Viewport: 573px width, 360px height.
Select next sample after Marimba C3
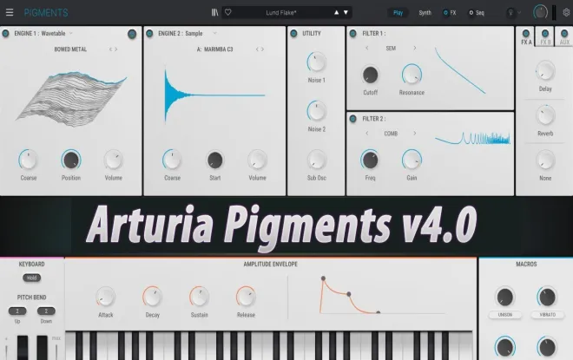point(262,49)
